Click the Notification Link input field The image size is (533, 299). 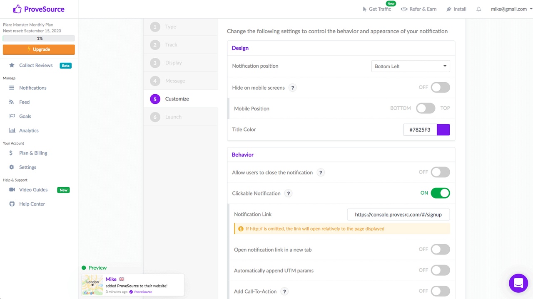point(398,214)
